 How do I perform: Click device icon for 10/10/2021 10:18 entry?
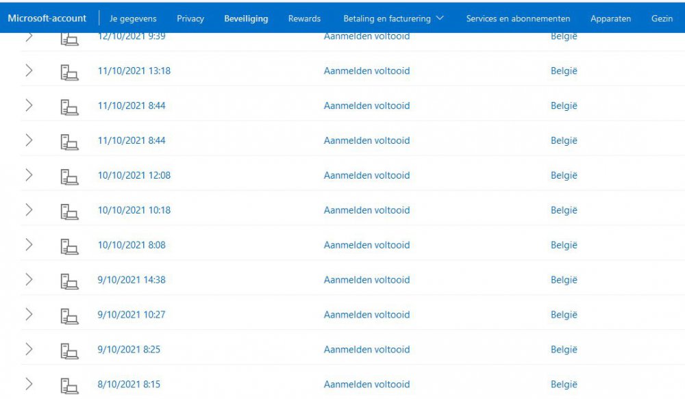pyautogui.click(x=68, y=211)
